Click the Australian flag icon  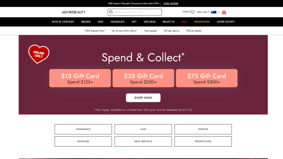[x=213, y=12]
